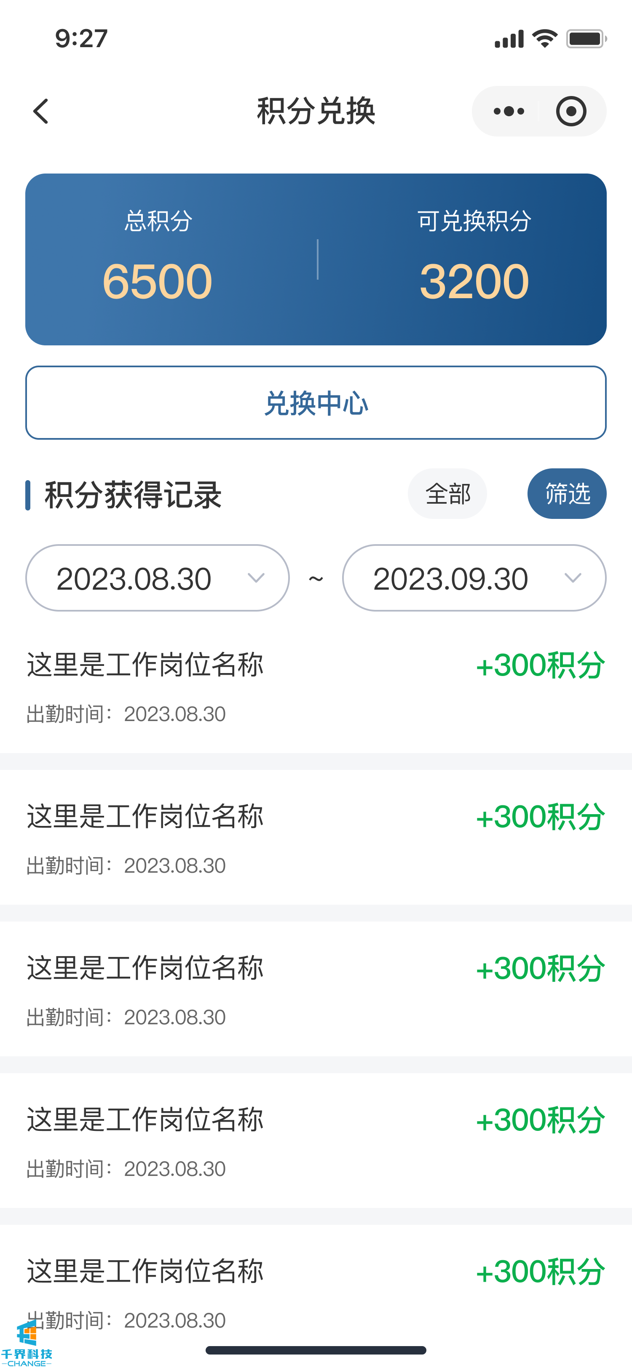Open the start date 2023.08.30 dropdown
Screen dimensions: 632x1368
click(x=157, y=578)
